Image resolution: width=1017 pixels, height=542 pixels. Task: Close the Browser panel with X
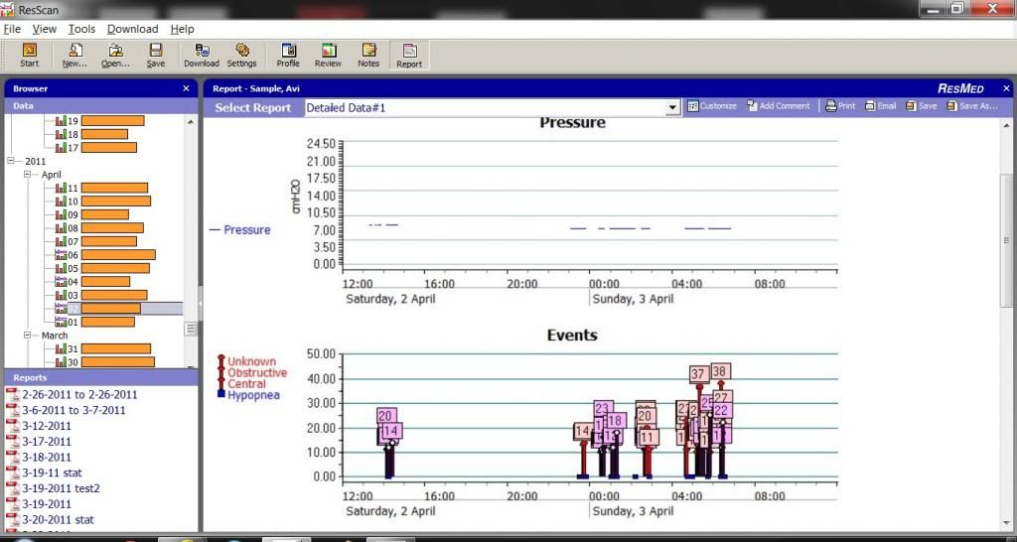pos(187,88)
